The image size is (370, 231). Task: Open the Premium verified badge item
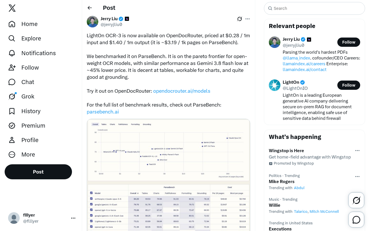pos(27,126)
